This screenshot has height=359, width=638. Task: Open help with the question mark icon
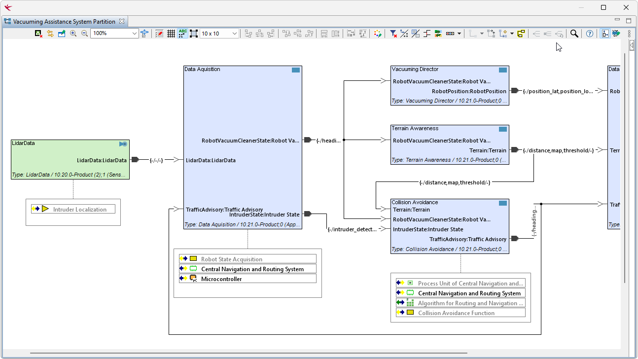[590, 34]
